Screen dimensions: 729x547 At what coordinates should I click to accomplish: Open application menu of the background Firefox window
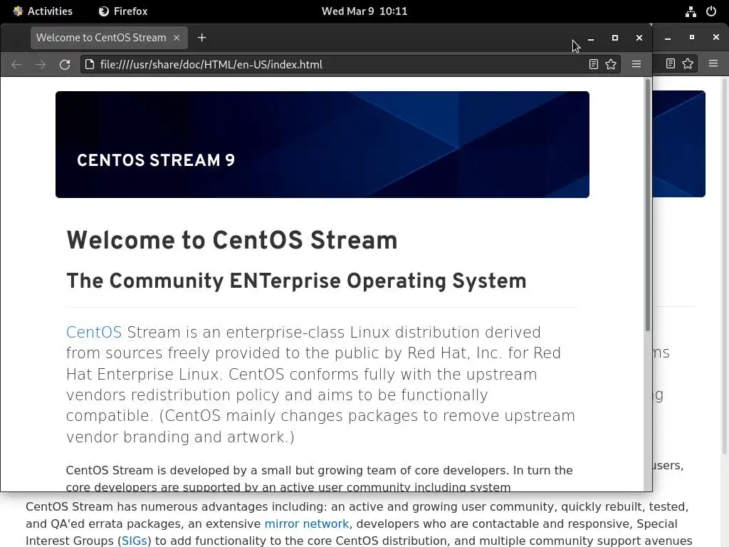(713, 63)
